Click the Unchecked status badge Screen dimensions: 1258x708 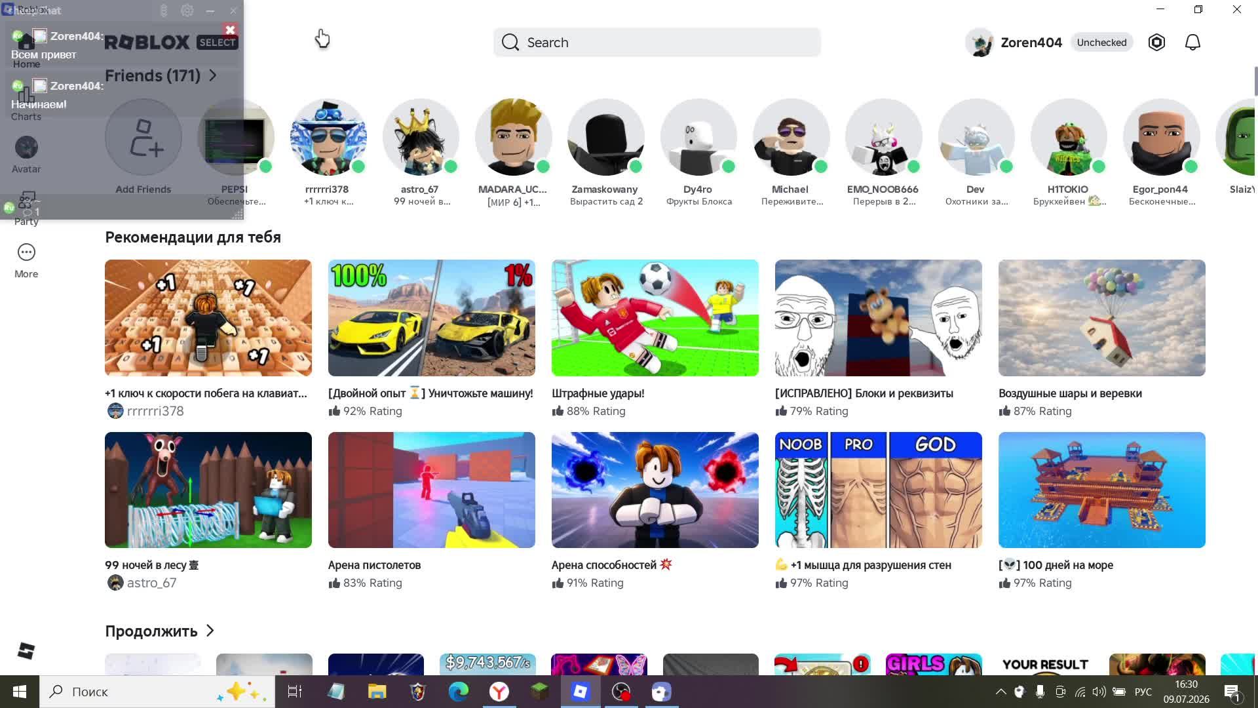click(x=1101, y=43)
